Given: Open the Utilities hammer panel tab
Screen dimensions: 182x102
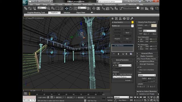Looking at the screenshot, I should coord(132,18).
